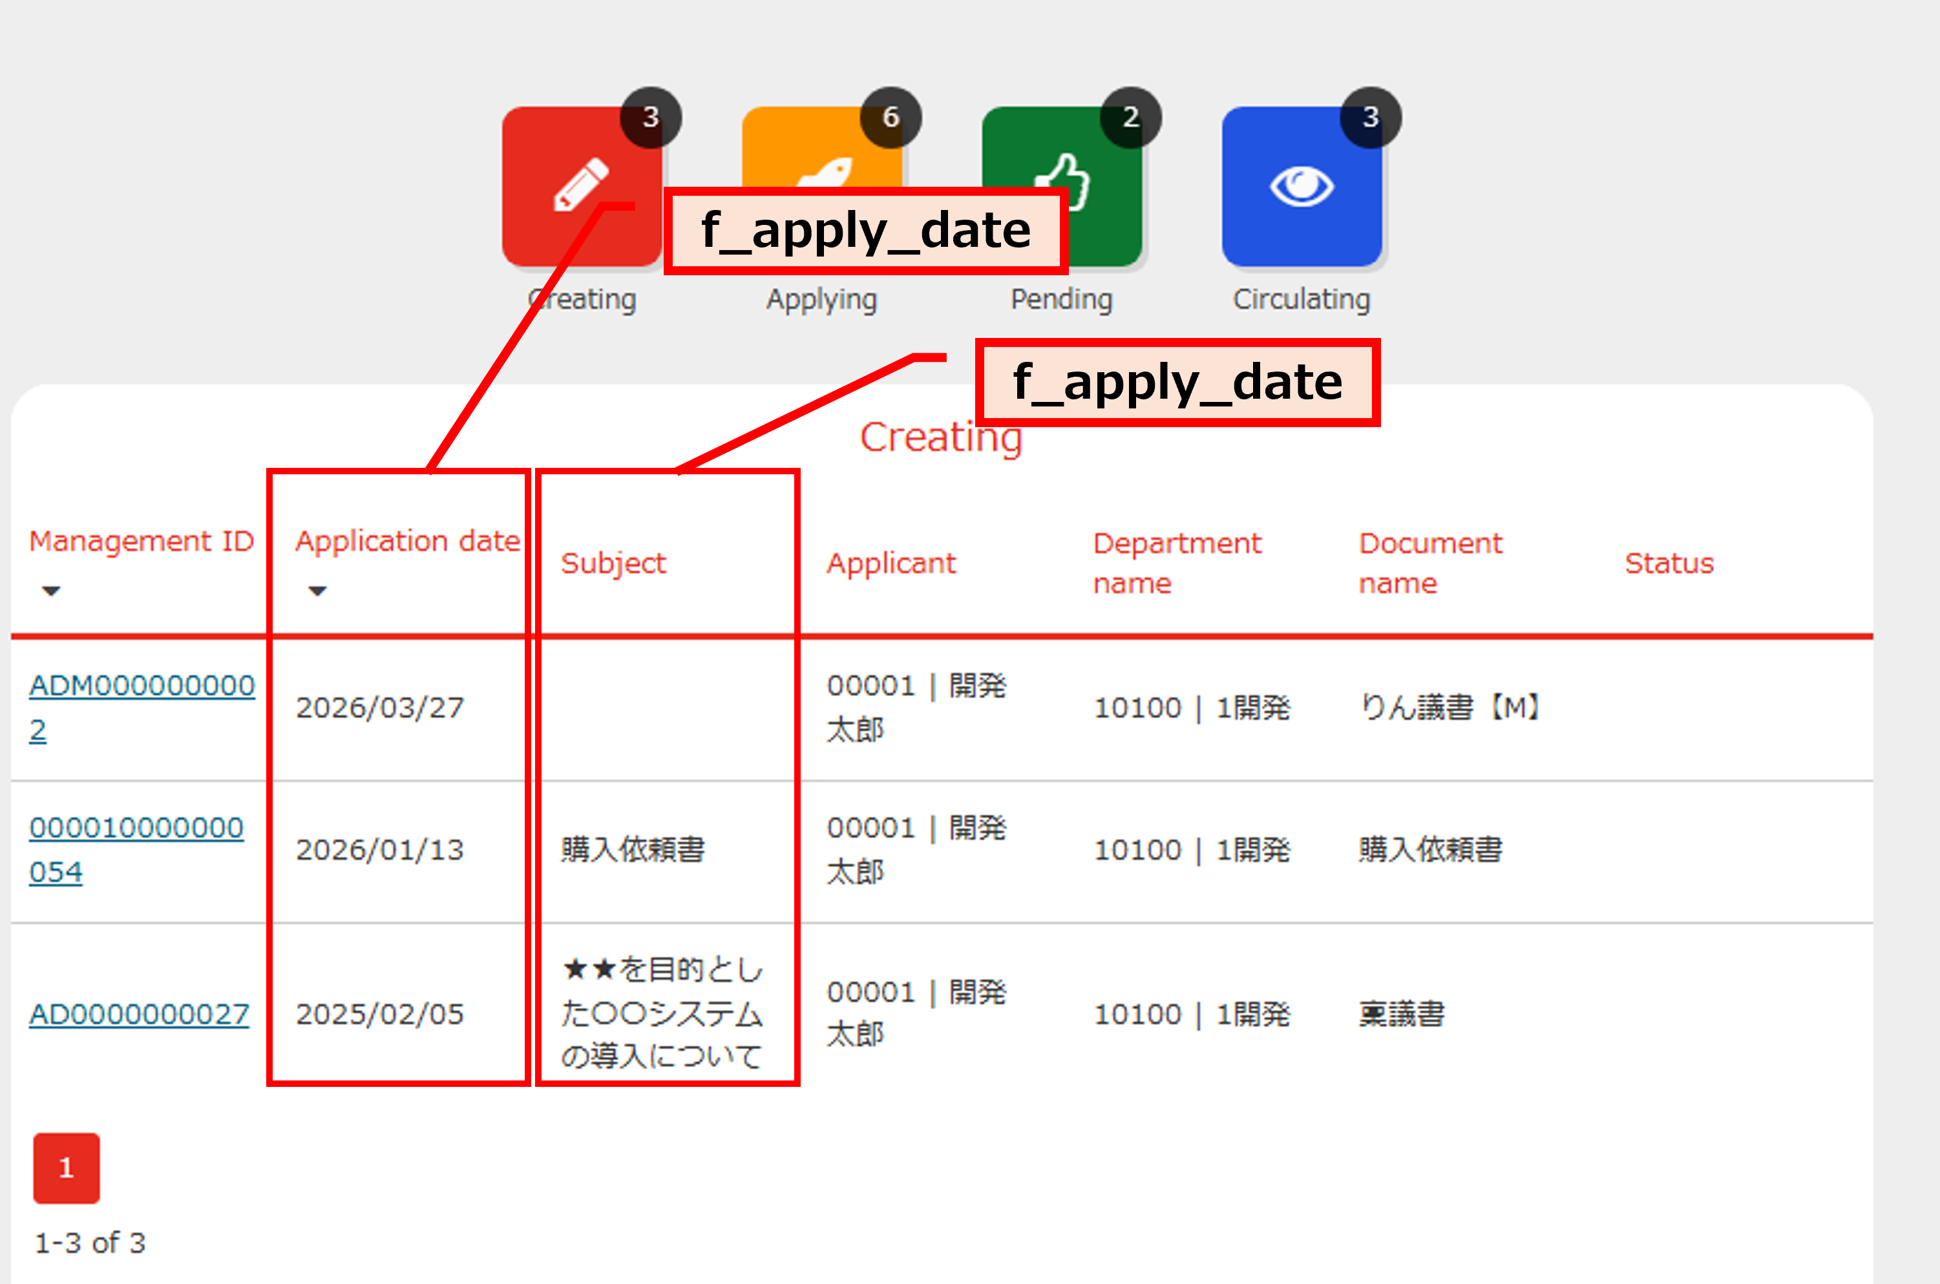Click the Department name column header
Screen dimensions: 1940x1284
point(1177,563)
